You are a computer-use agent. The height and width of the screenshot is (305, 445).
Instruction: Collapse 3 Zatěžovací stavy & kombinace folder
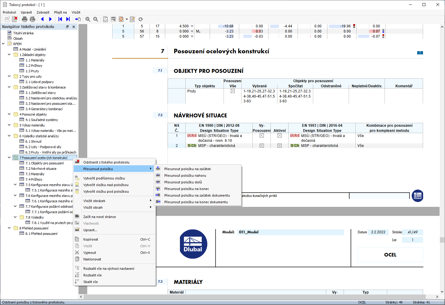[x=9, y=87]
